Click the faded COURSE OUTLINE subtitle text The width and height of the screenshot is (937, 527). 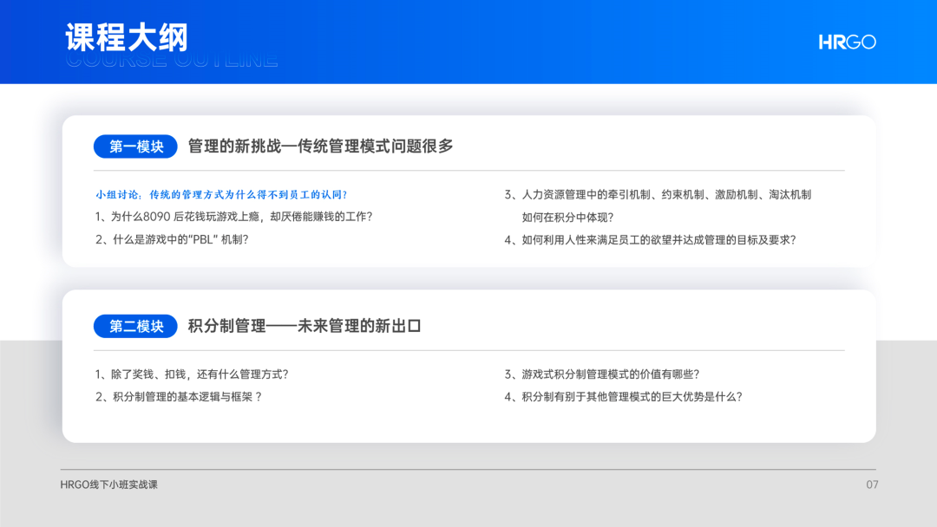tap(172, 62)
